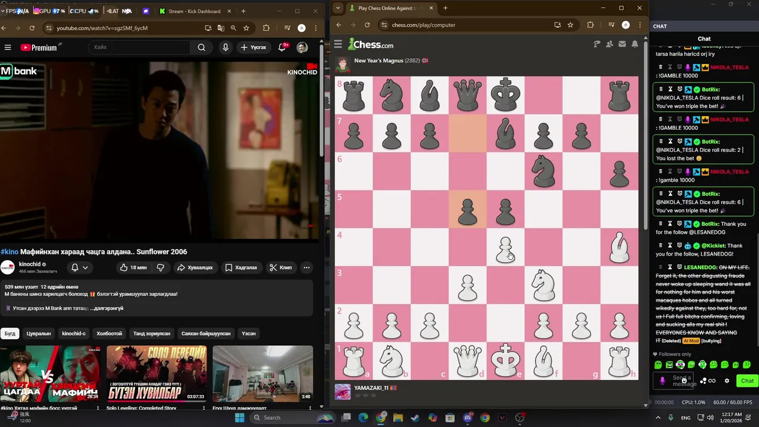Expand tab search dropdown in chess browser window

tap(337, 8)
